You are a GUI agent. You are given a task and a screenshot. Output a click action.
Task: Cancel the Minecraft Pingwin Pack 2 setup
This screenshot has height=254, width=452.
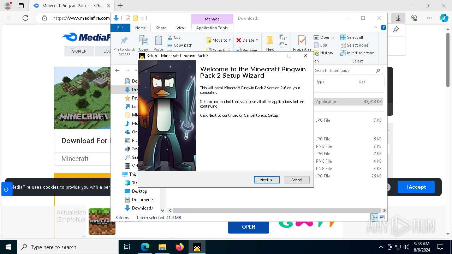[x=297, y=180]
